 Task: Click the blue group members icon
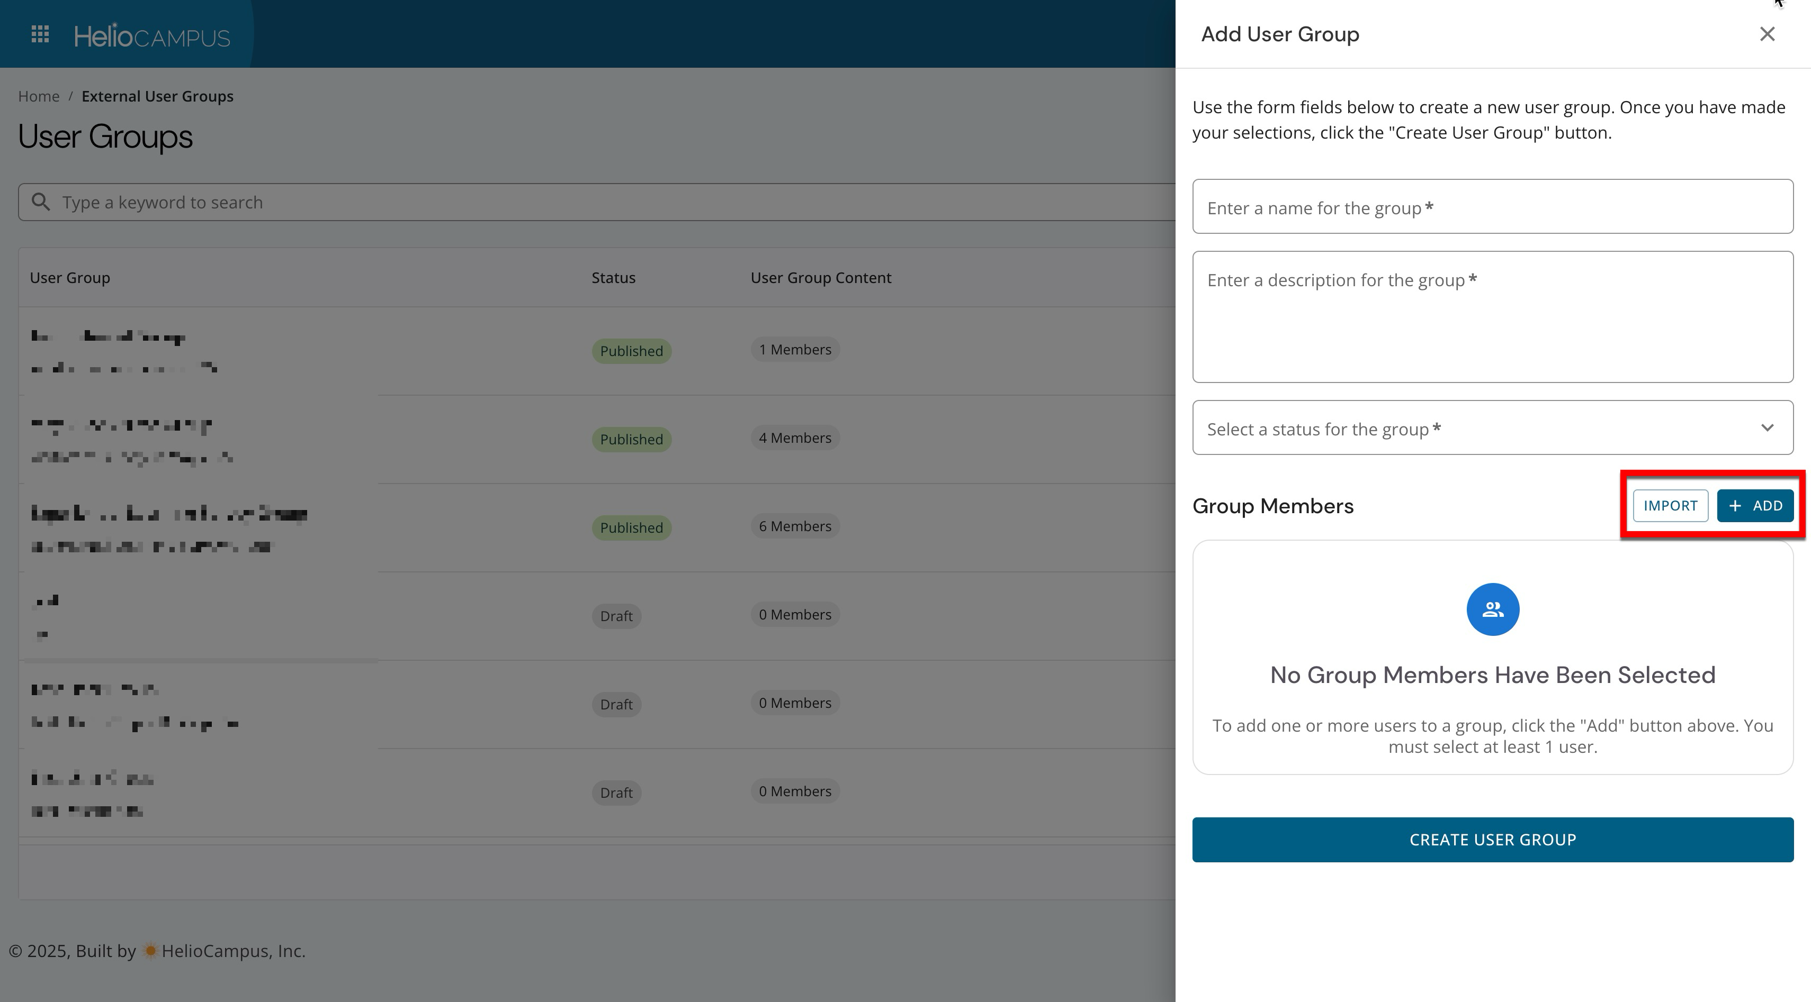click(x=1493, y=609)
